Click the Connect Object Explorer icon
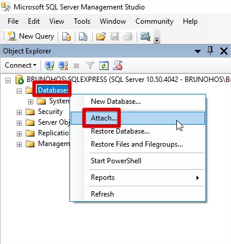 click(49, 65)
